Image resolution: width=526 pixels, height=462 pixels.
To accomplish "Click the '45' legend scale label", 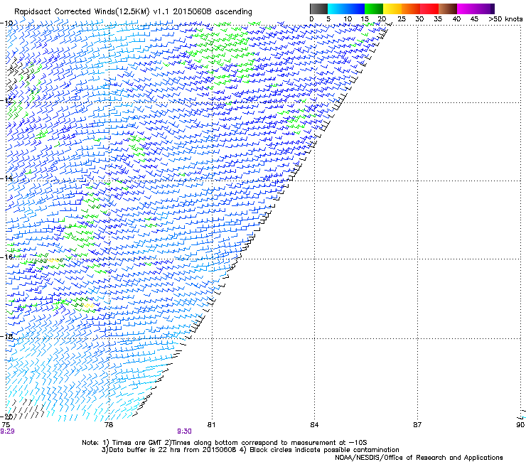I will tap(474, 19).
